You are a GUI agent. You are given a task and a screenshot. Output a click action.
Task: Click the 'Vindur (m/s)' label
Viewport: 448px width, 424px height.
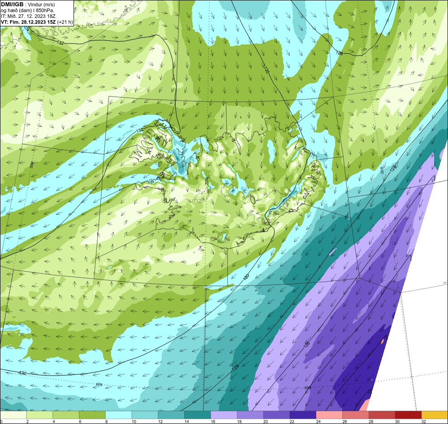pos(41,4)
